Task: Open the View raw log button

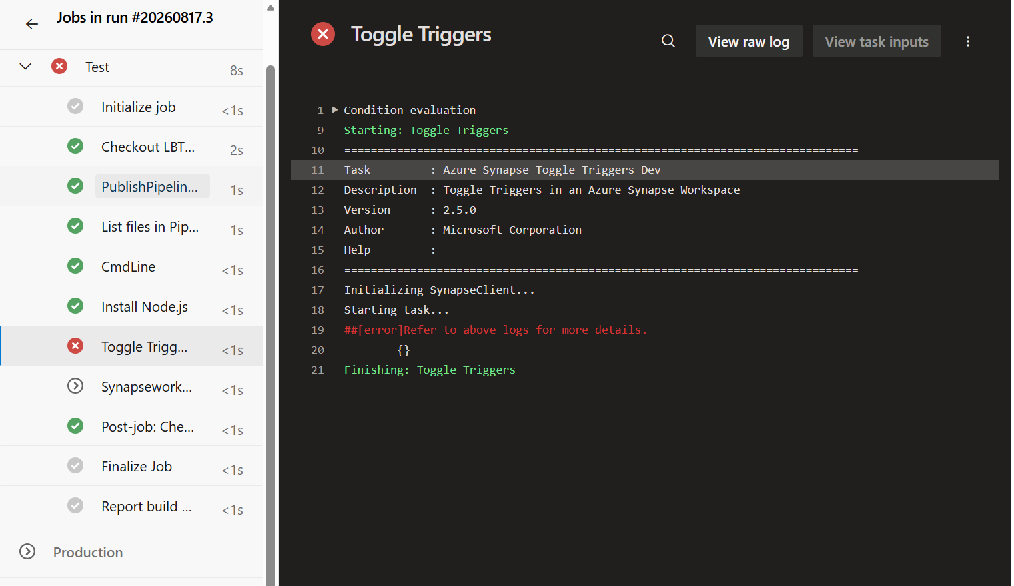Action: 749,41
